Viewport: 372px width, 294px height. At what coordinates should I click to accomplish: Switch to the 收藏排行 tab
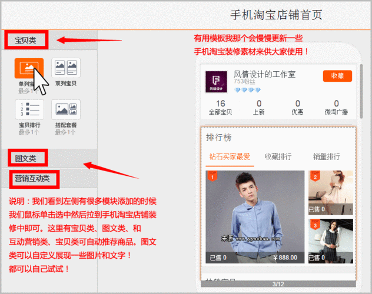click(278, 156)
